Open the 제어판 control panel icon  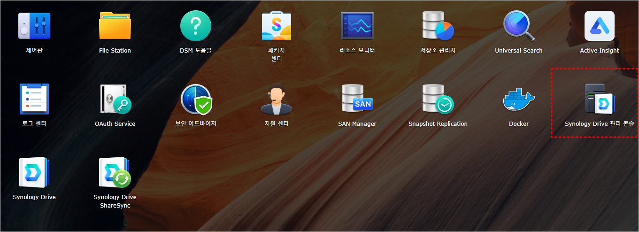pos(34,26)
